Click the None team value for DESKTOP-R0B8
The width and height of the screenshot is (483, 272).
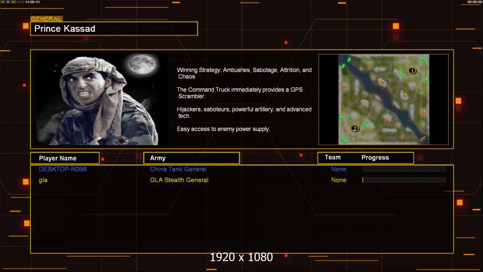click(338, 169)
